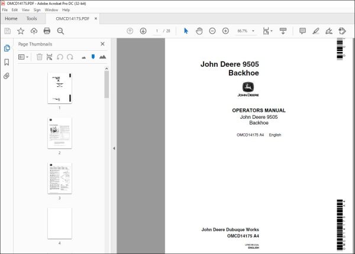
Task: Open the Find text magnifier
Action: pyautogui.click(x=60, y=31)
